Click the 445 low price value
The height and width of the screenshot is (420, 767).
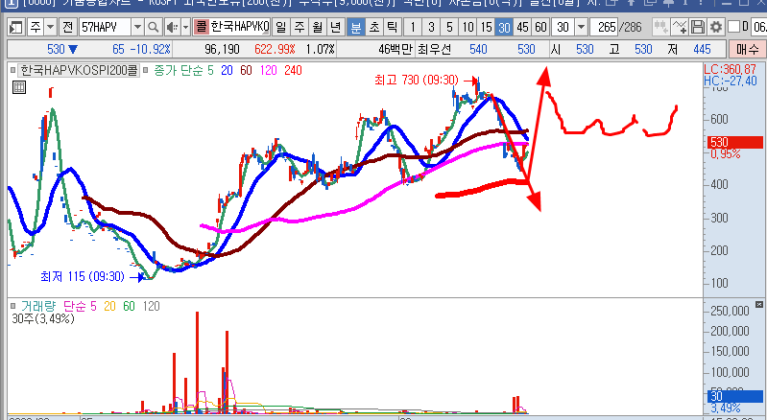(702, 49)
